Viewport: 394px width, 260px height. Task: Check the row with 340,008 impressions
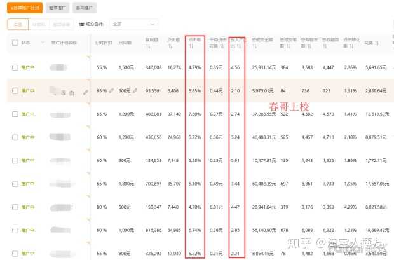pos(15,67)
